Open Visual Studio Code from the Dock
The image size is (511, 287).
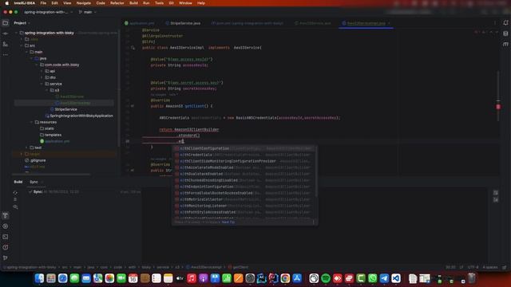[396, 278]
